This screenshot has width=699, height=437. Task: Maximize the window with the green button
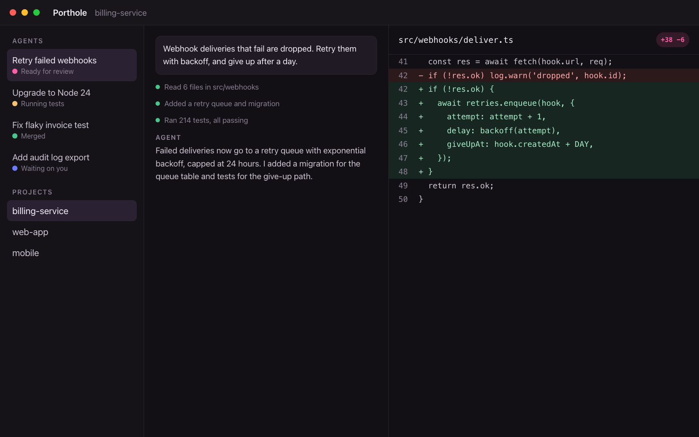(37, 12)
